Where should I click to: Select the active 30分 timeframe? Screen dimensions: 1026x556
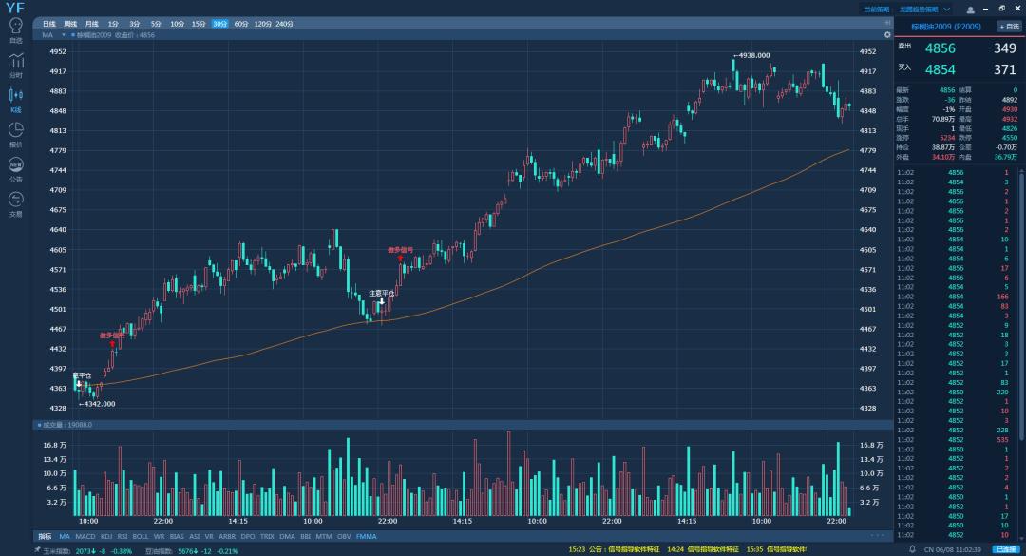(219, 24)
